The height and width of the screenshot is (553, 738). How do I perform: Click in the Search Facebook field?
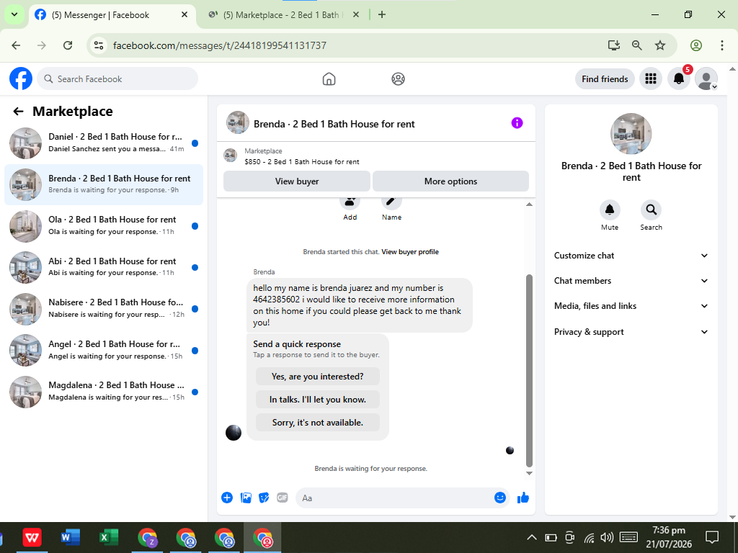[x=117, y=79]
